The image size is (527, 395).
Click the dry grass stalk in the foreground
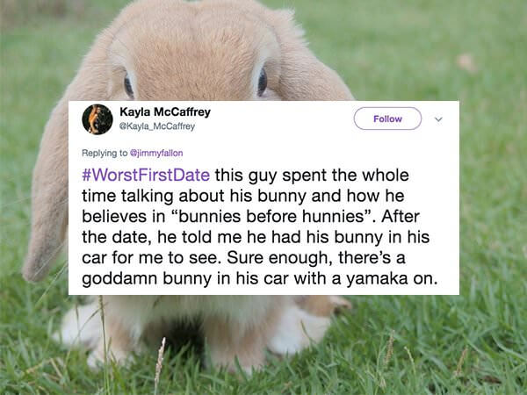point(159,364)
